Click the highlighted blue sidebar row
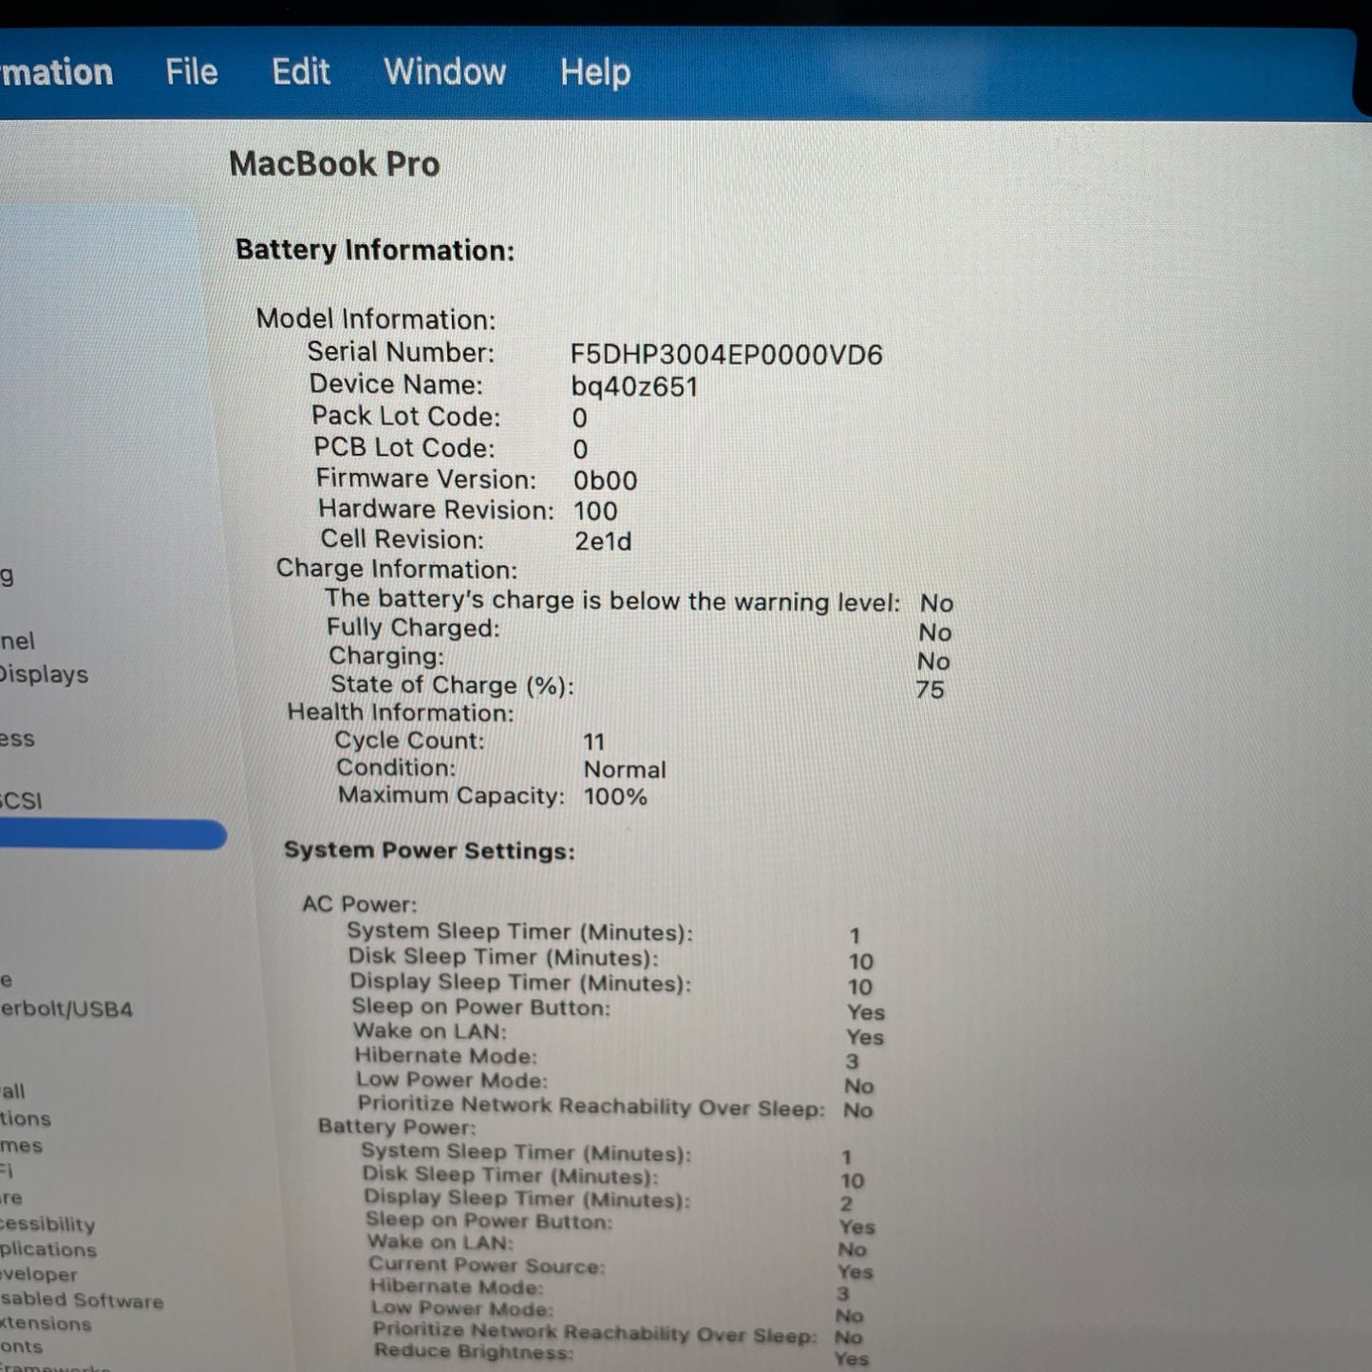Viewport: 1372px width, 1372px height. click(113, 835)
